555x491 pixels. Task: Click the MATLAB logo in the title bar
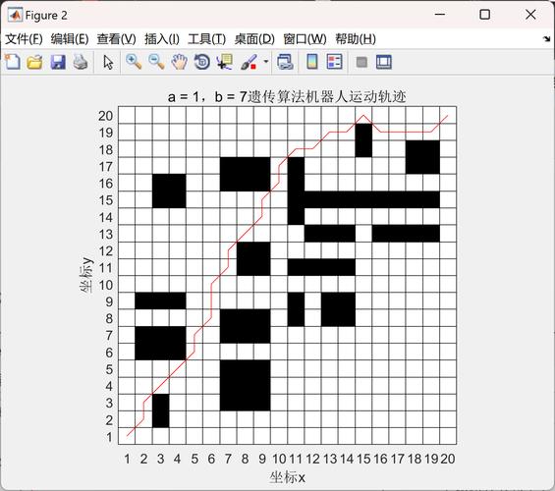pos(15,15)
